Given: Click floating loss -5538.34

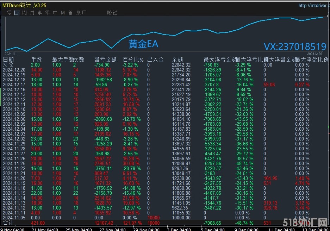Looking at the screenshot, I should click(212, 144).
